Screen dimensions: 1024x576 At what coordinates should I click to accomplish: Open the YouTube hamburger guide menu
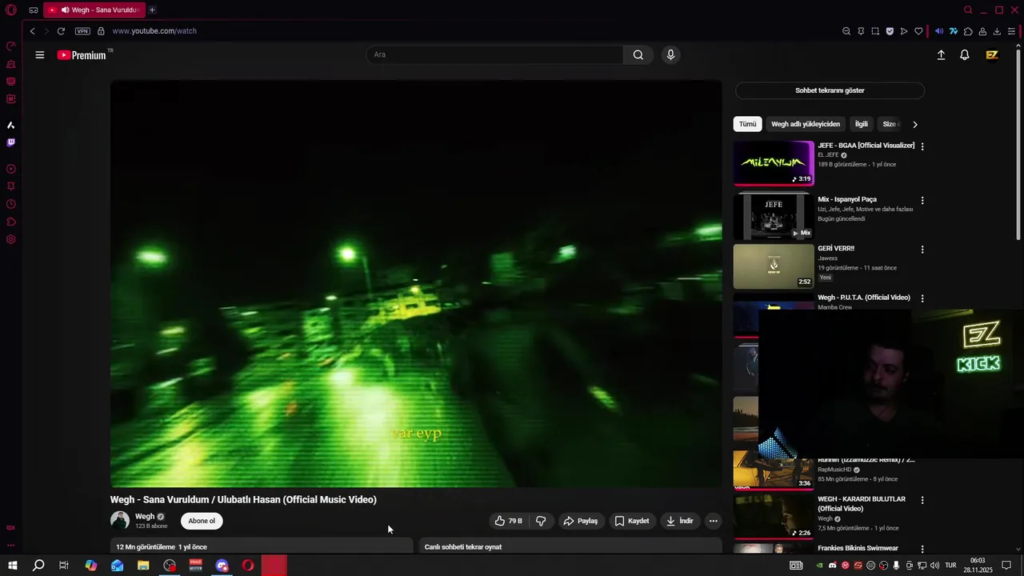[x=40, y=55]
